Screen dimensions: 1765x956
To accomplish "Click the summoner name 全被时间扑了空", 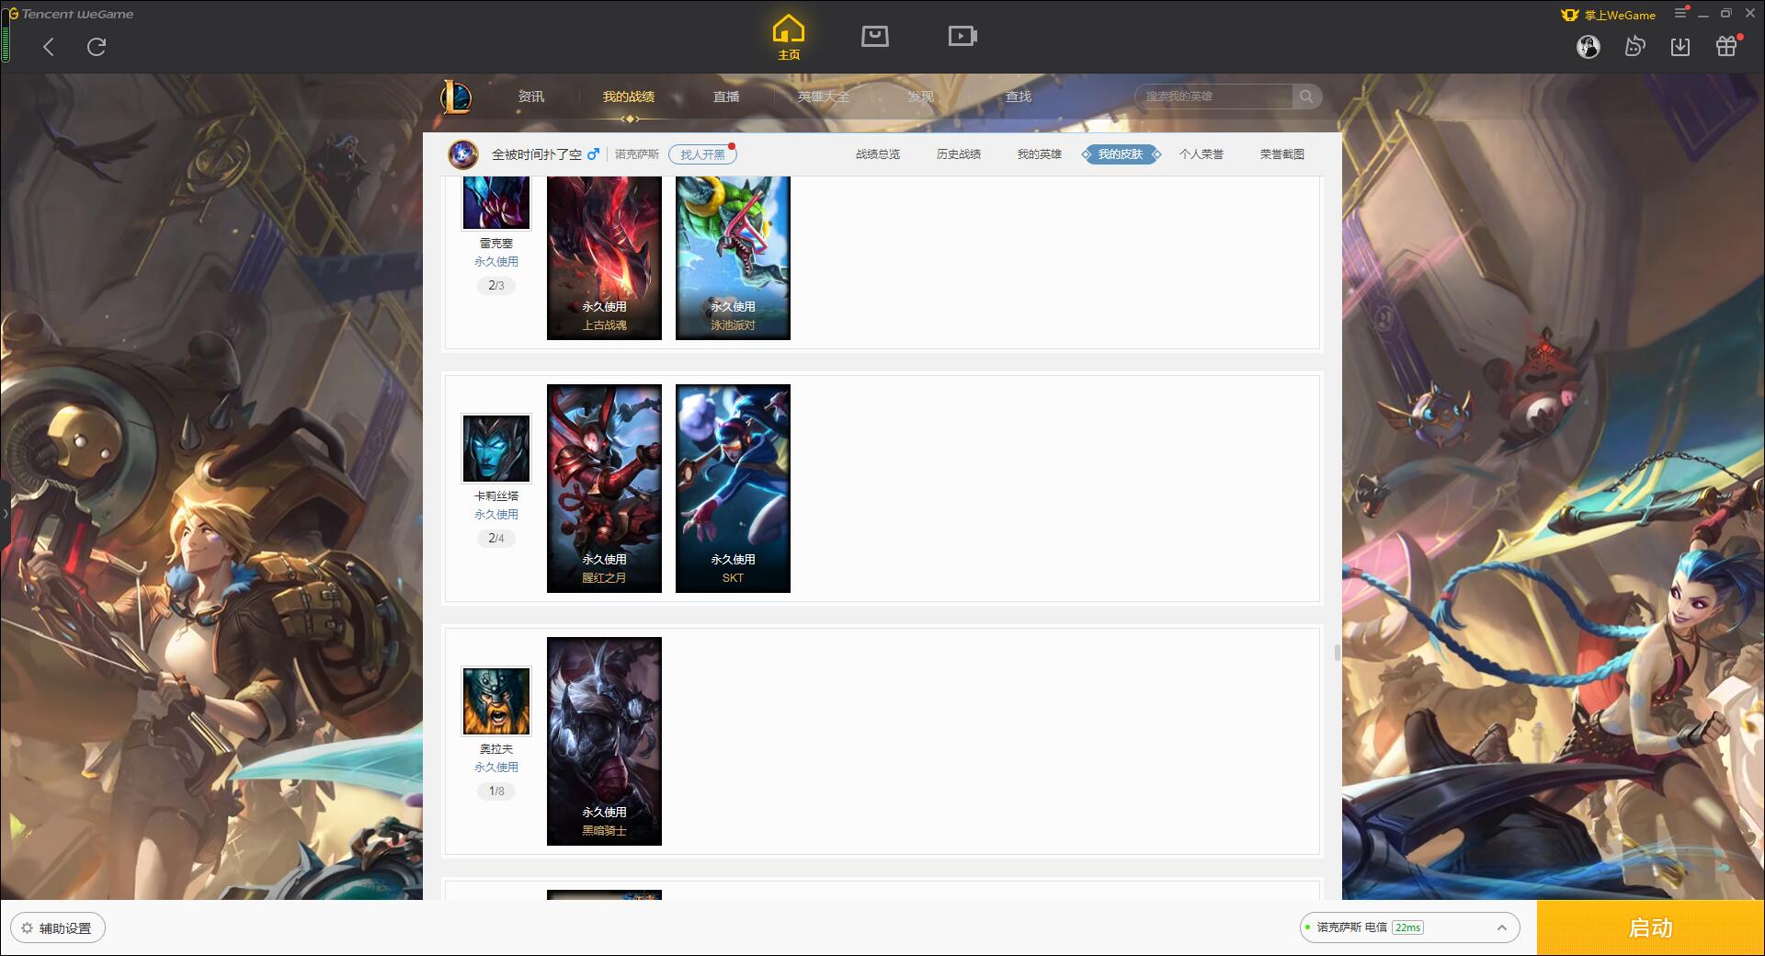I will [x=537, y=154].
